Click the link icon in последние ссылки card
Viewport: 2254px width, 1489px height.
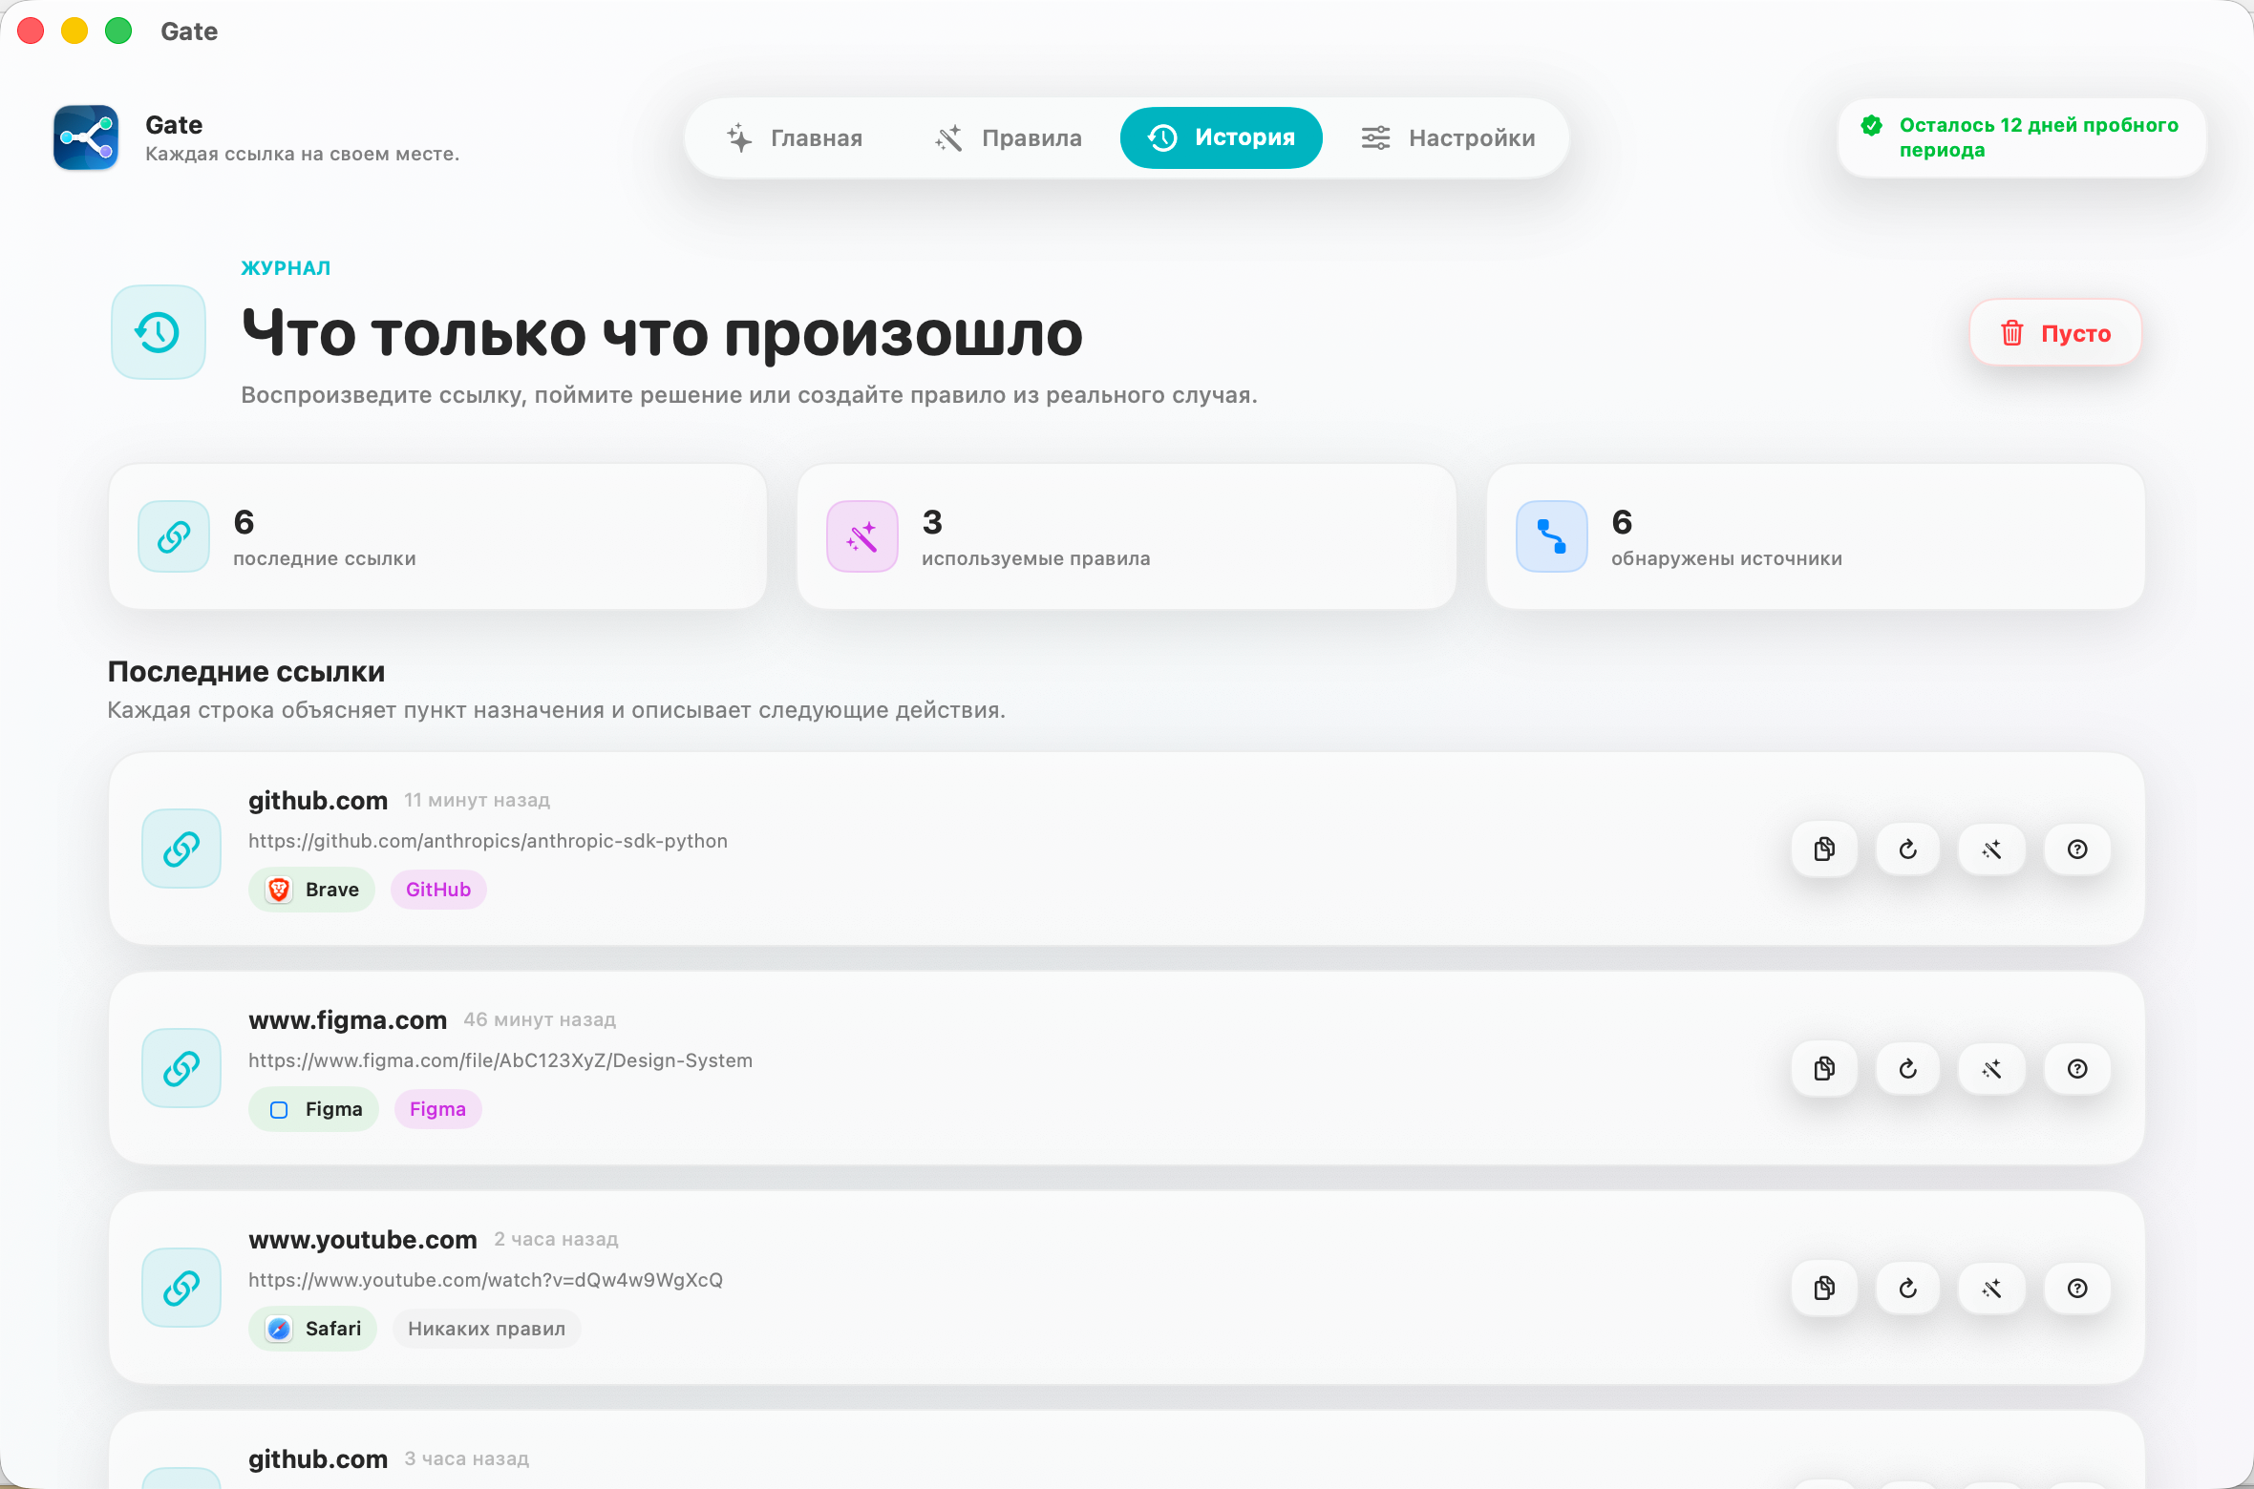[174, 536]
